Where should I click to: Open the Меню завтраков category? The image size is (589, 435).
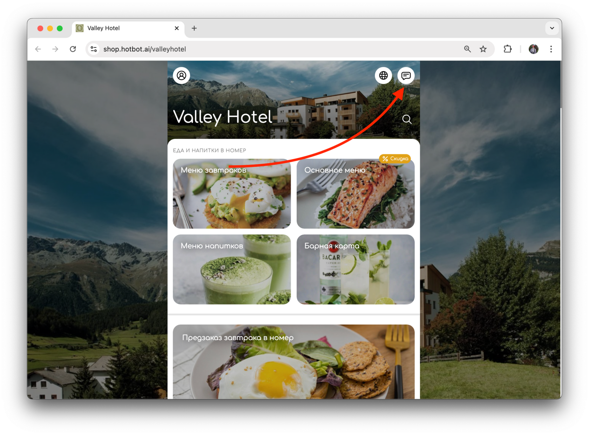tap(232, 193)
